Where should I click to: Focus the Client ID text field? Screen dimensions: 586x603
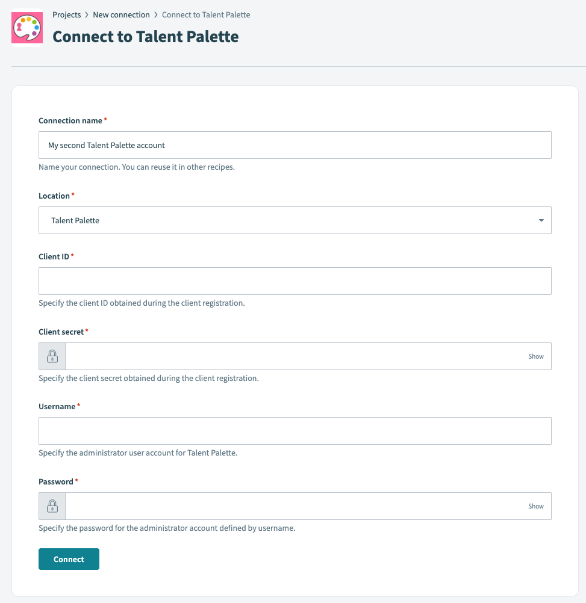pyautogui.click(x=295, y=280)
